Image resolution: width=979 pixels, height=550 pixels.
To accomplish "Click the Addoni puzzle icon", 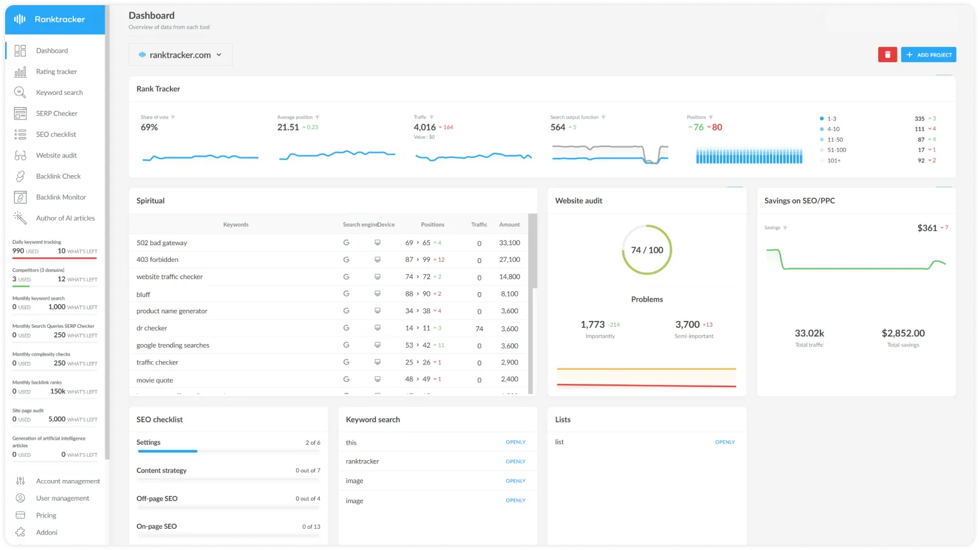I will (20, 533).
